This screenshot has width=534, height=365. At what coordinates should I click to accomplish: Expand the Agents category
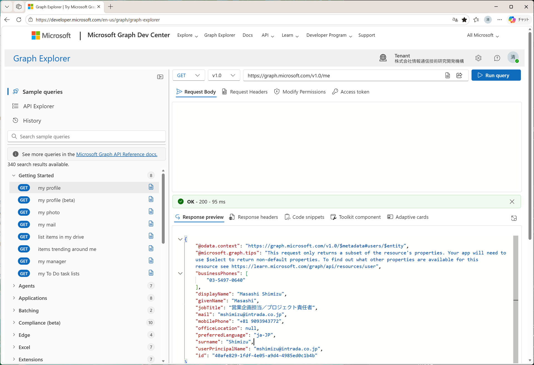pos(14,286)
